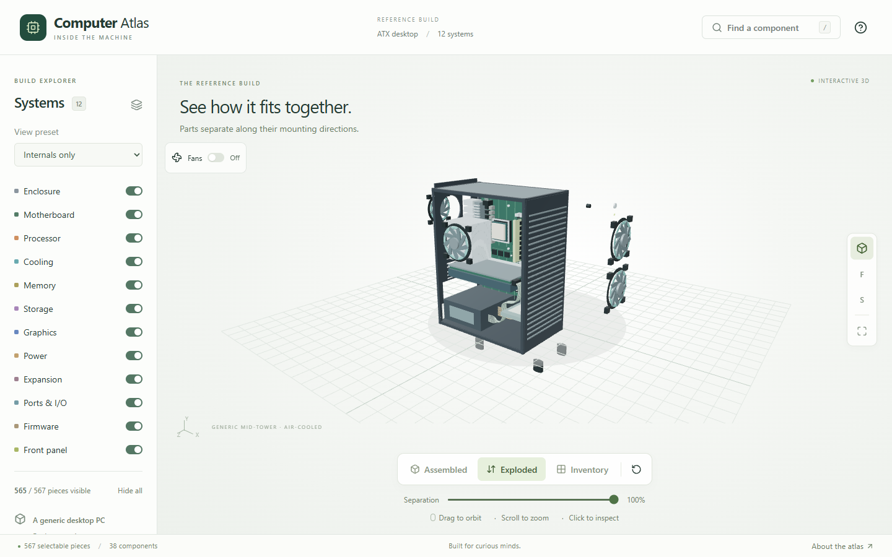Screen dimensions: 892x557
Task: Disable the Processor switch
Action: tap(134, 238)
